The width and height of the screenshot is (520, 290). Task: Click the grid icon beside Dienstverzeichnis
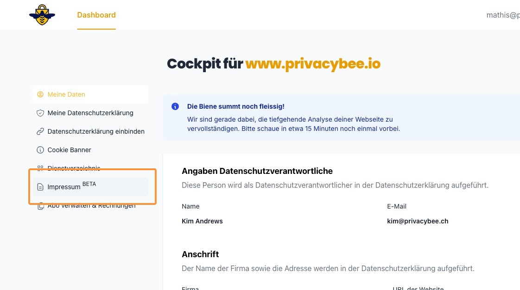point(40,168)
